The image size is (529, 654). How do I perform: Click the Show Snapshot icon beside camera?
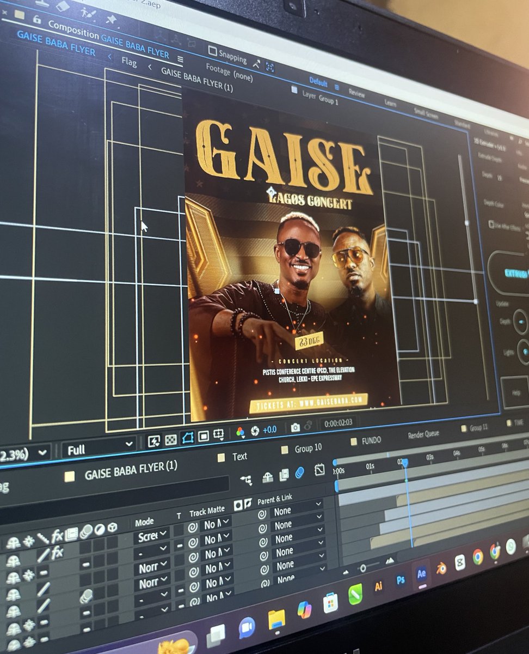click(x=308, y=426)
